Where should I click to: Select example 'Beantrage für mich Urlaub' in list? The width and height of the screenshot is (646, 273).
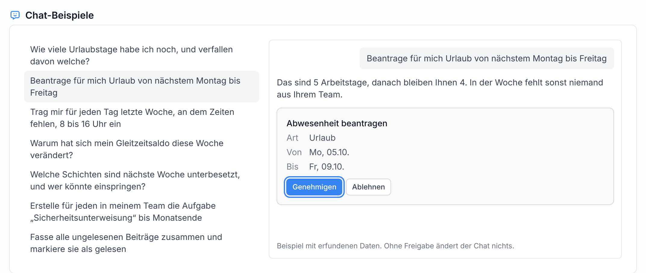(x=142, y=87)
